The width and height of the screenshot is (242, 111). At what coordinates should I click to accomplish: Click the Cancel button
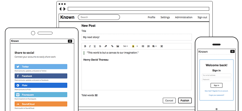(x=169, y=101)
